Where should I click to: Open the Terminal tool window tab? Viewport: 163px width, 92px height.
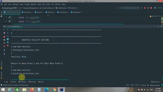click(32, 82)
